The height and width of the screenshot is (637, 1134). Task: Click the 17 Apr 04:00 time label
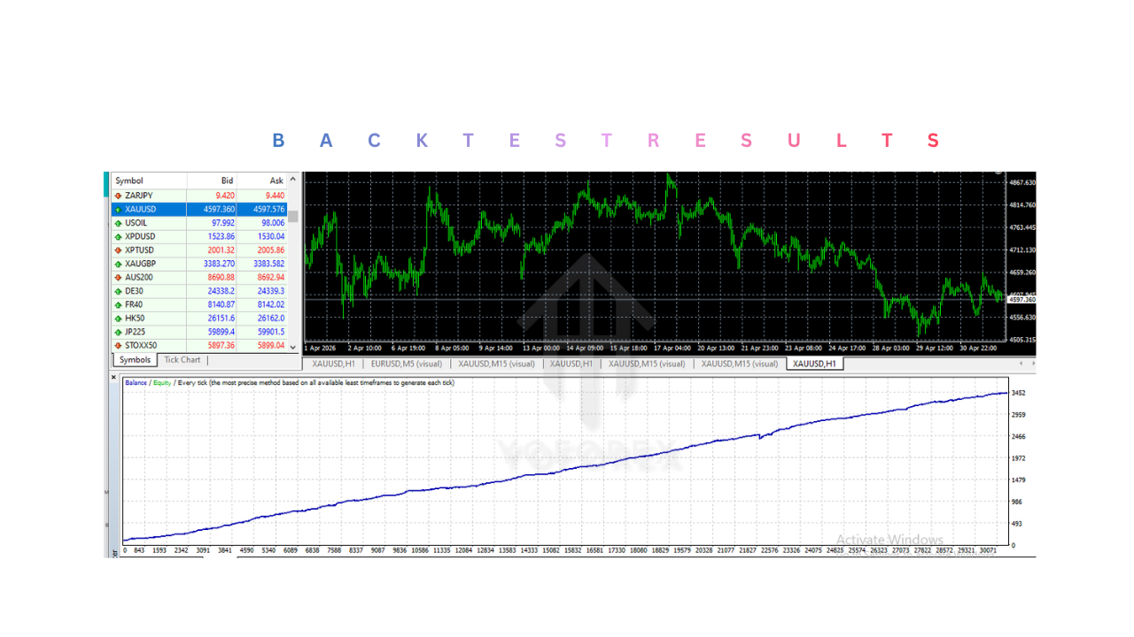(672, 349)
